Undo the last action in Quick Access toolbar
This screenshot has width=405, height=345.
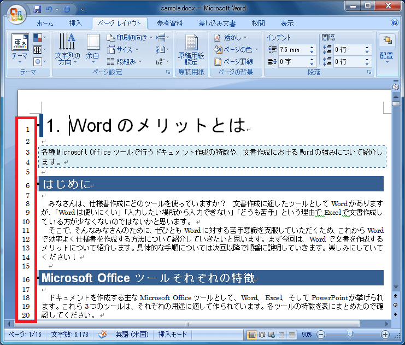(x=49, y=9)
